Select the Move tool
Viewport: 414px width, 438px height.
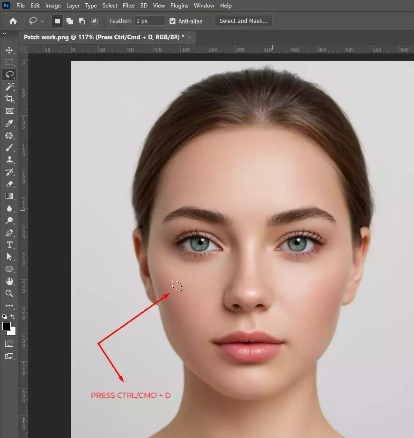point(9,50)
